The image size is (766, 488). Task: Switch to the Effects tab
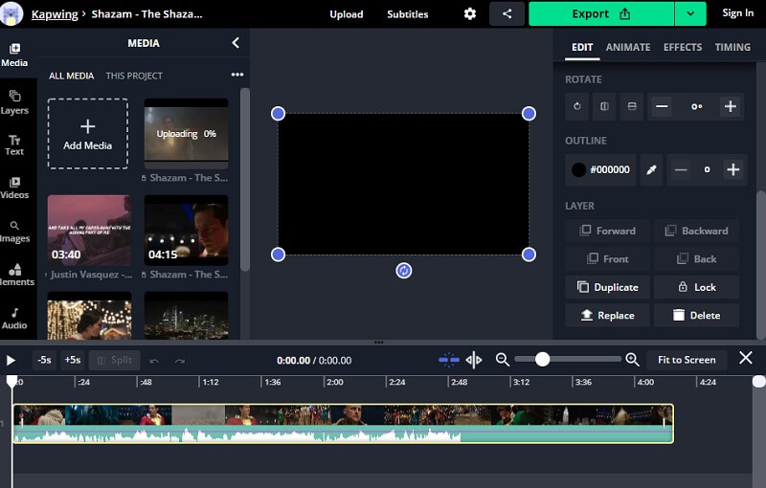tap(682, 47)
